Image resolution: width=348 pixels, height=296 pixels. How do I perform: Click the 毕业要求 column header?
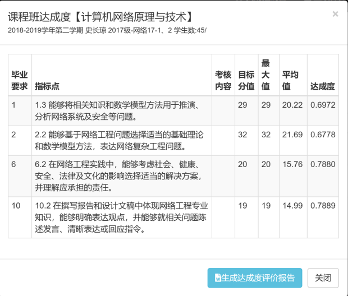click(x=20, y=81)
